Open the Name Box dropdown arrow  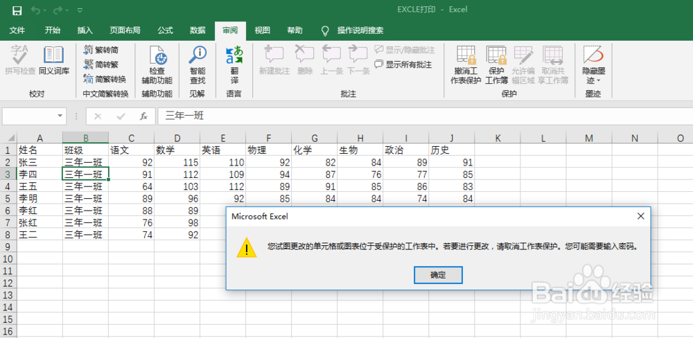60,116
